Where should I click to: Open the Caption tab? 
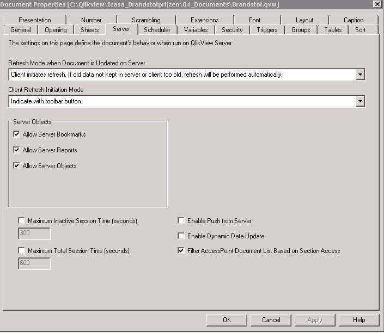pyautogui.click(x=353, y=20)
